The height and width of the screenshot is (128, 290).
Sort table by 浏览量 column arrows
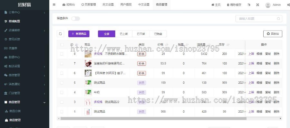click(x=209, y=45)
